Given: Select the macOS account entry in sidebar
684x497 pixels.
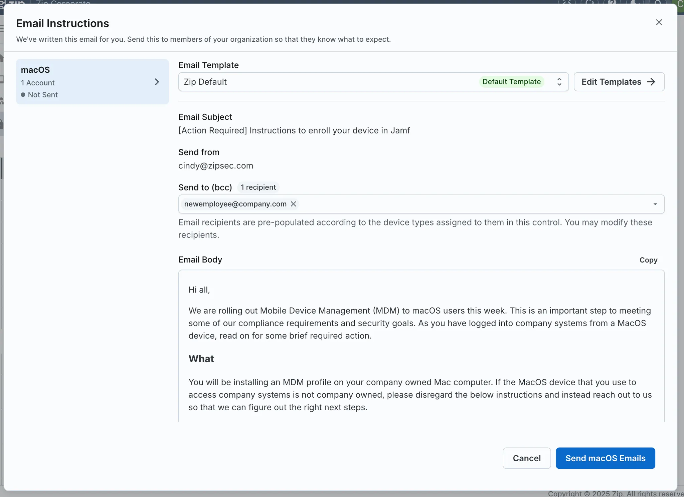Looking at the screenshot, I should [83, 82].
